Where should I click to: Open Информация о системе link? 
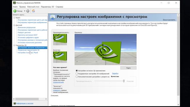(x=25, y=103)
